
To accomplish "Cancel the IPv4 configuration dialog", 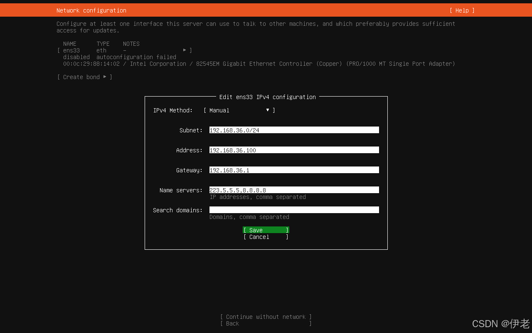I will click(266, 237).
